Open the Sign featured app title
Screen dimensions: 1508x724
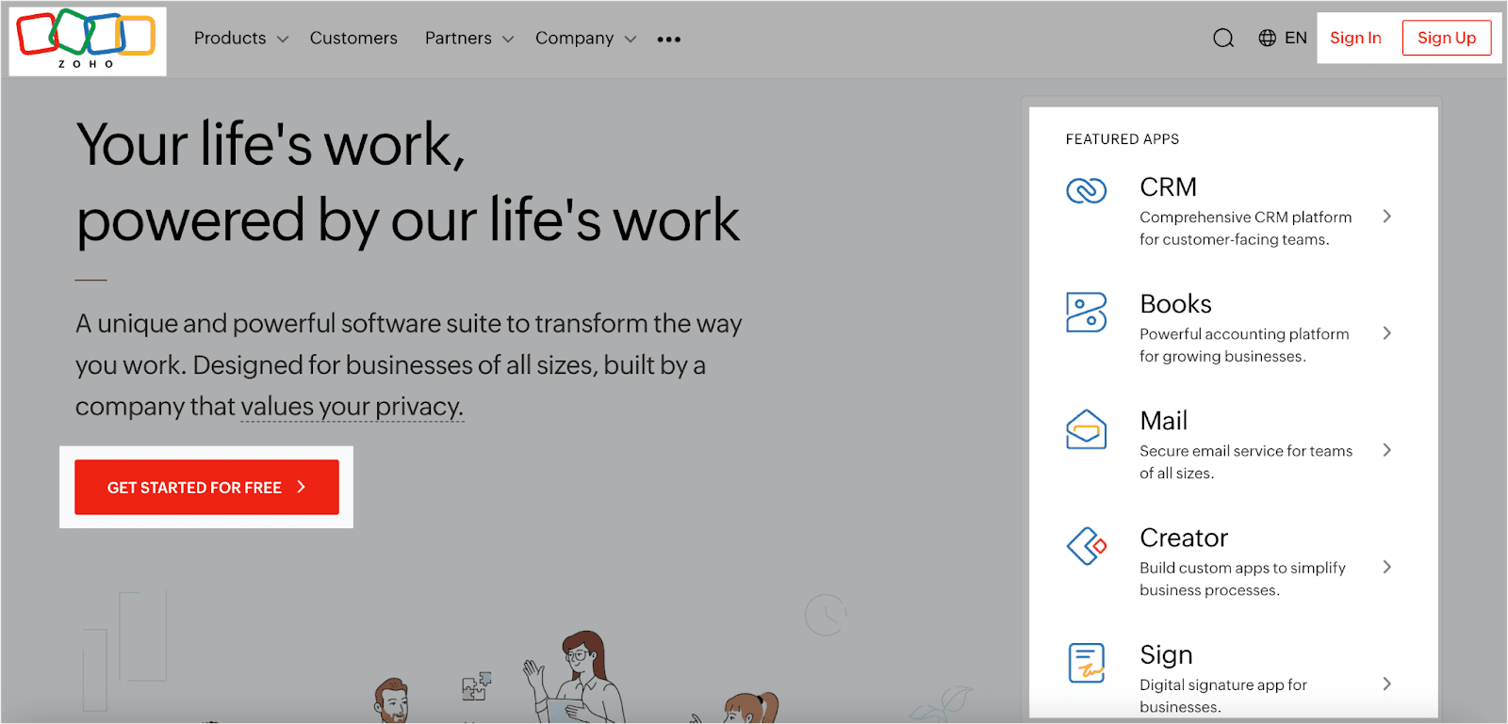tap(1166, 655)
